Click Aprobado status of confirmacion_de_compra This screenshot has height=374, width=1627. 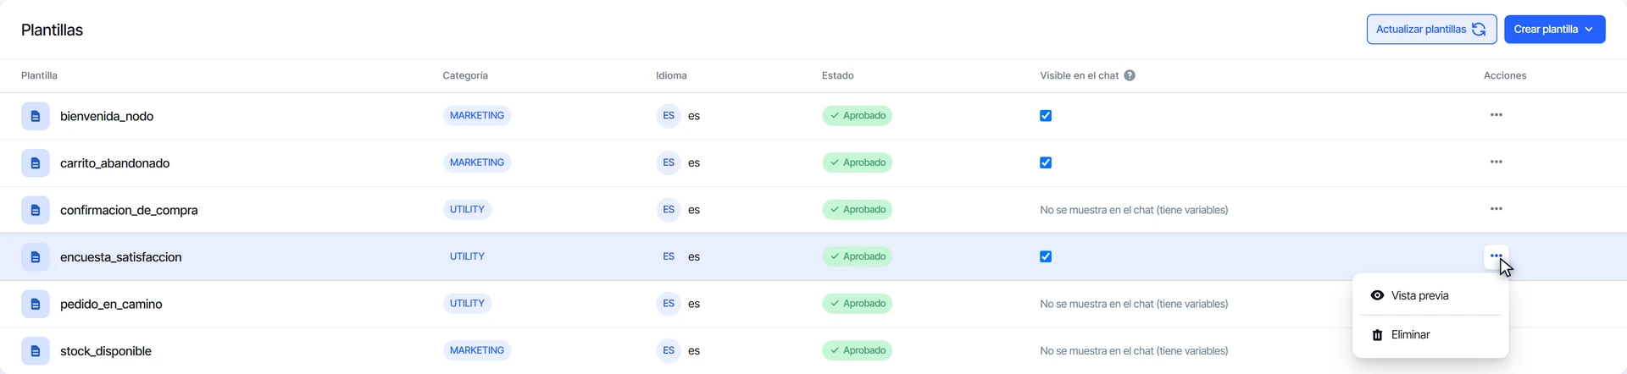[857, 210]
